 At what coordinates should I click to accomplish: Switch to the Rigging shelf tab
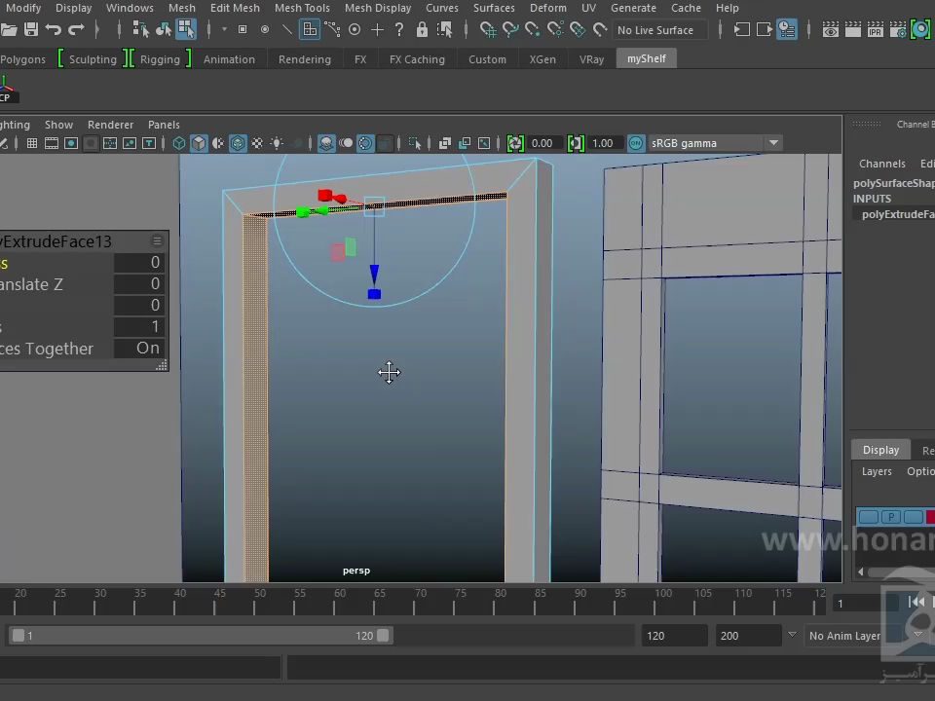[160, 59]
